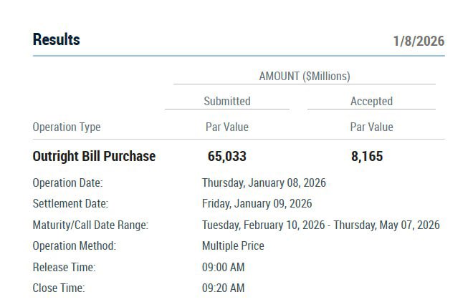Click the Results heading

click(x=57, y=40)
